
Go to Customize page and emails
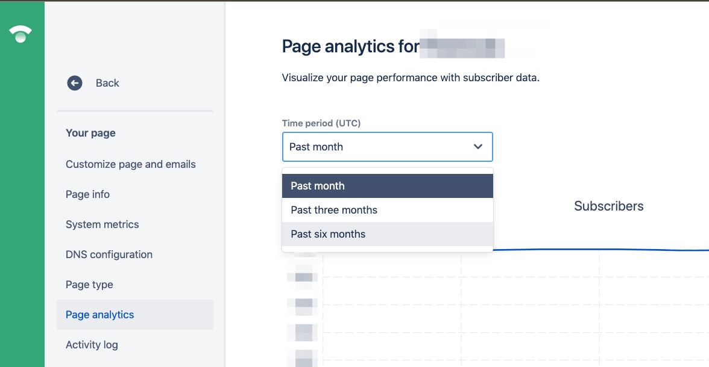(131, 164)
